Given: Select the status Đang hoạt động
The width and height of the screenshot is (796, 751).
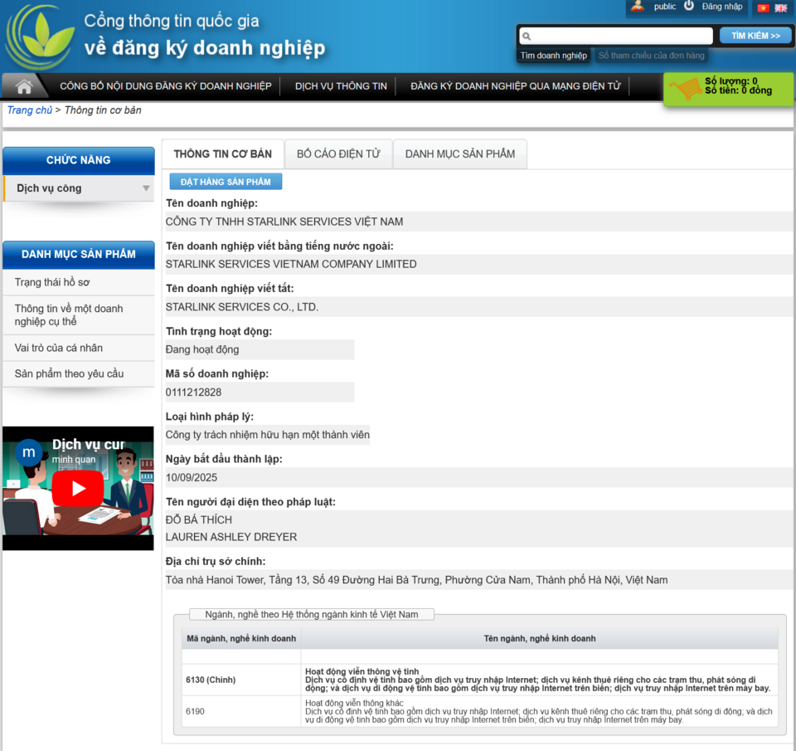Looking at the screenshot, I should (x=202, y=349).
